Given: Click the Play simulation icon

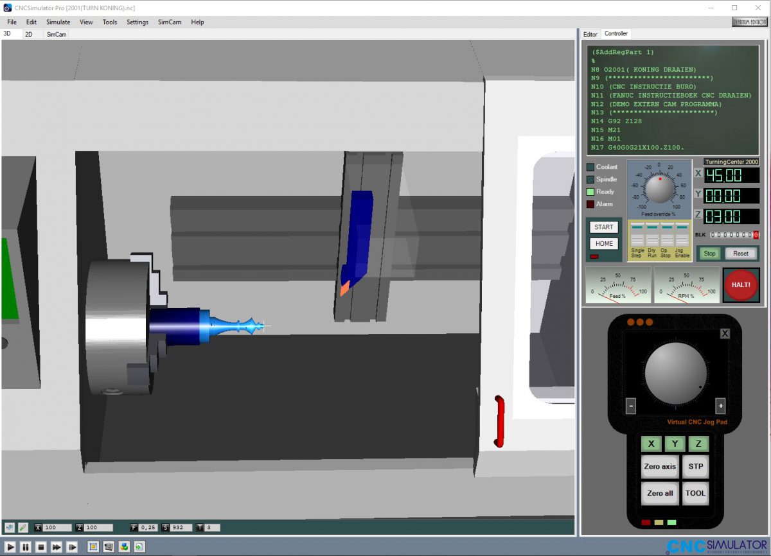Looking at the screenshot, I should tap(10, 546).
